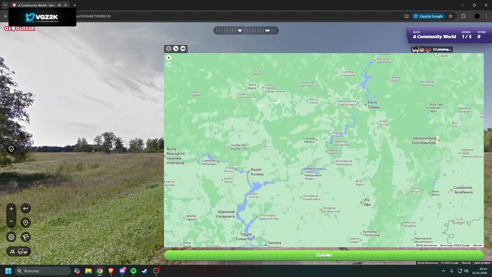The height and width of the screenshot is (277, 492).
Task: Open the players list button
Action: (x=18, y=251)
